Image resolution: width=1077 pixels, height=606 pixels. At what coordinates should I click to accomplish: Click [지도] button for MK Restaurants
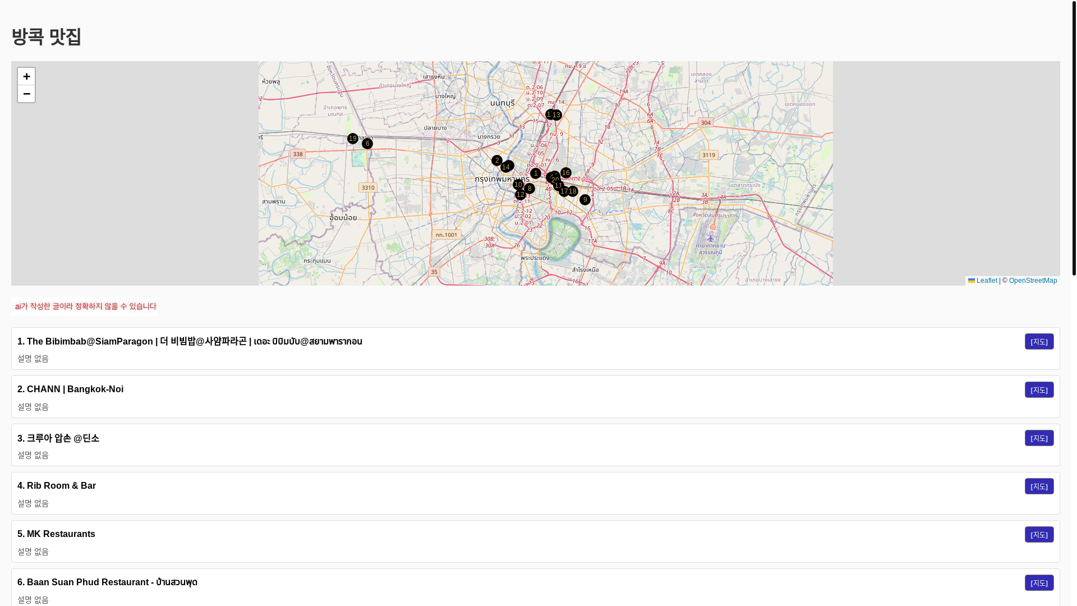pyautogui.click(x=1039, y=535)
